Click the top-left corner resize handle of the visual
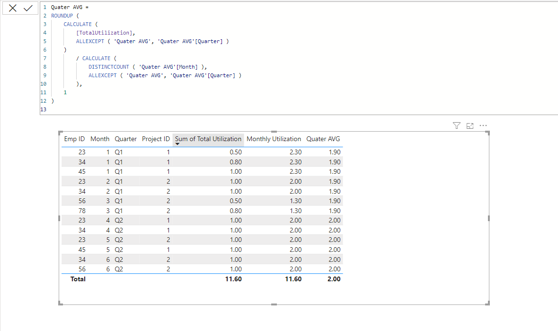 (61, 133)
